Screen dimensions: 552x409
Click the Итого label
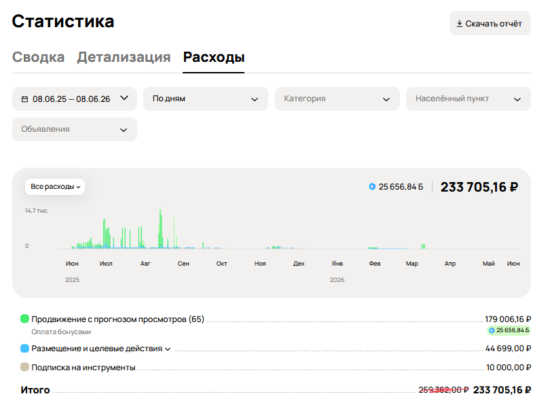click(35, 390)
